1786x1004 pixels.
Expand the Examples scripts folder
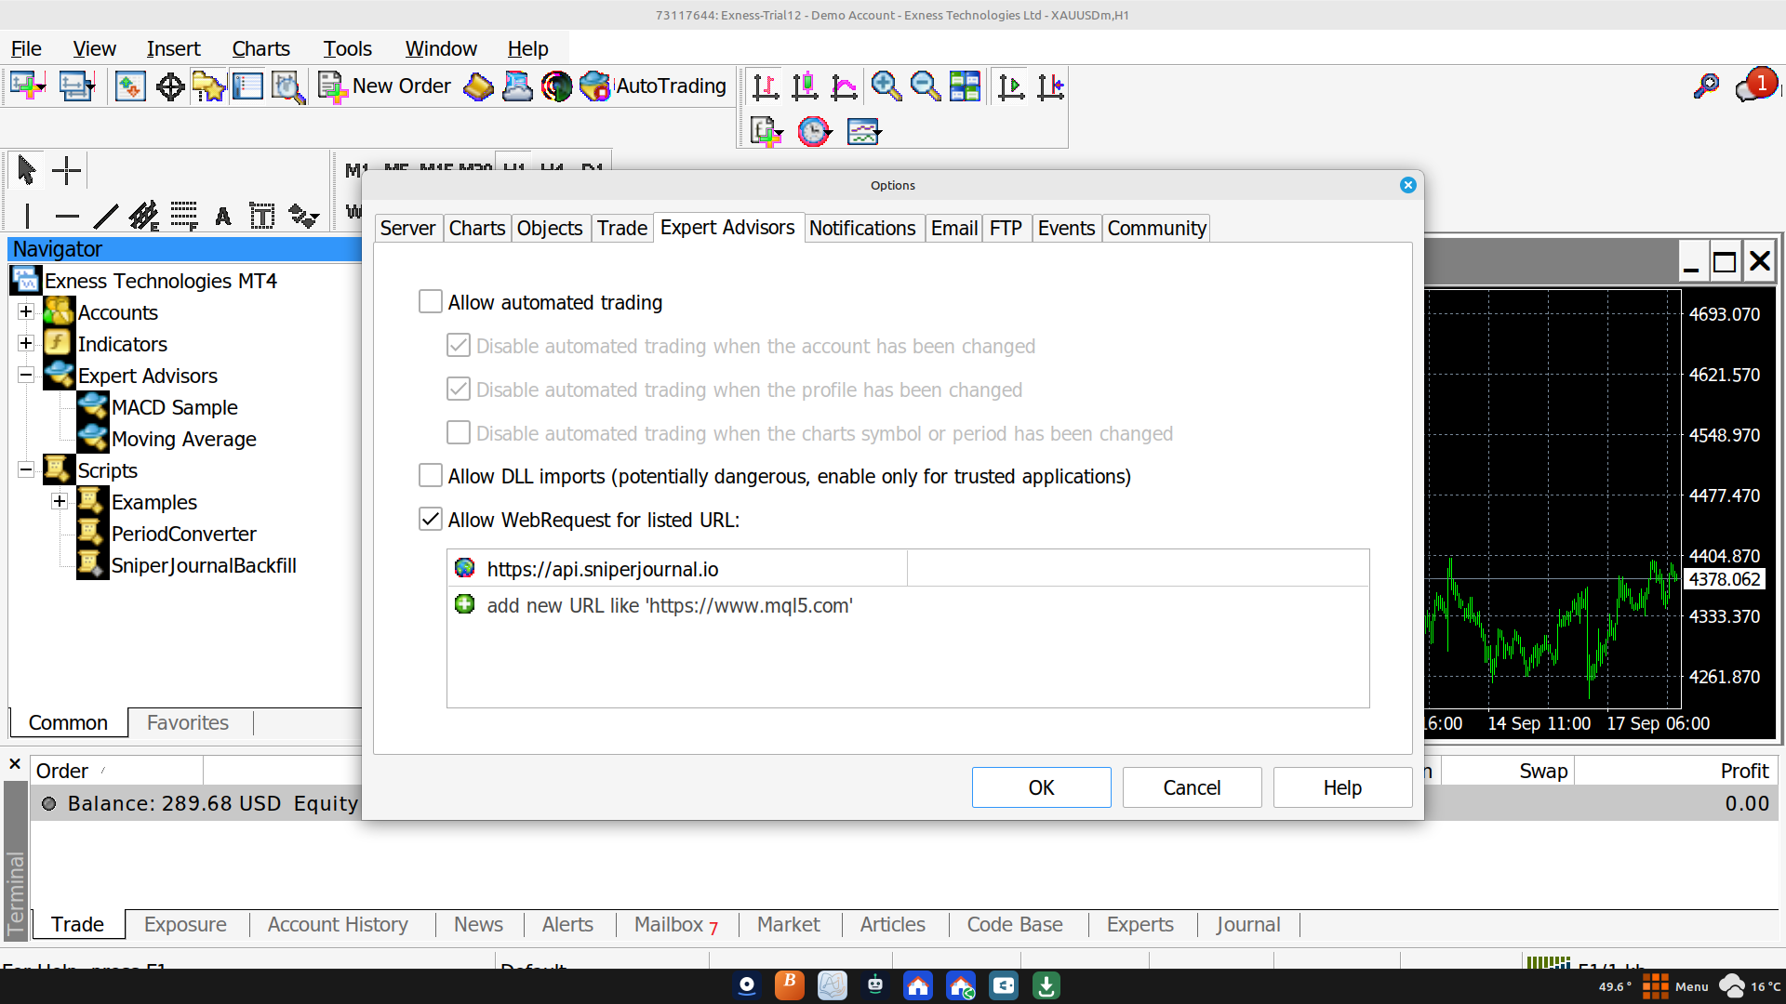pyautogui.click(x=60, y=502)
